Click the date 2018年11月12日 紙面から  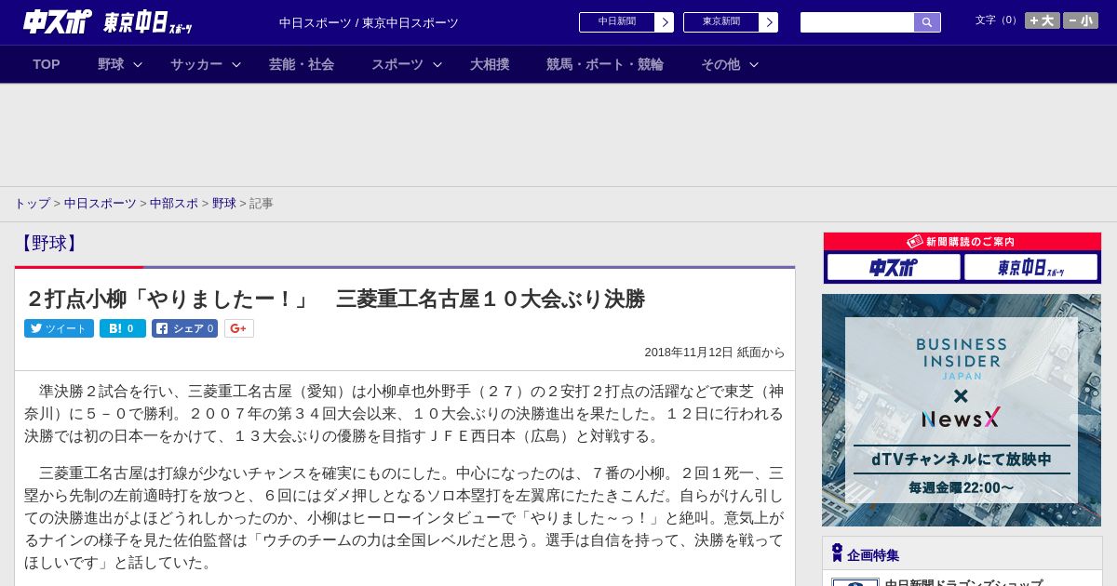pyautogui.click(x=715, y=353)
